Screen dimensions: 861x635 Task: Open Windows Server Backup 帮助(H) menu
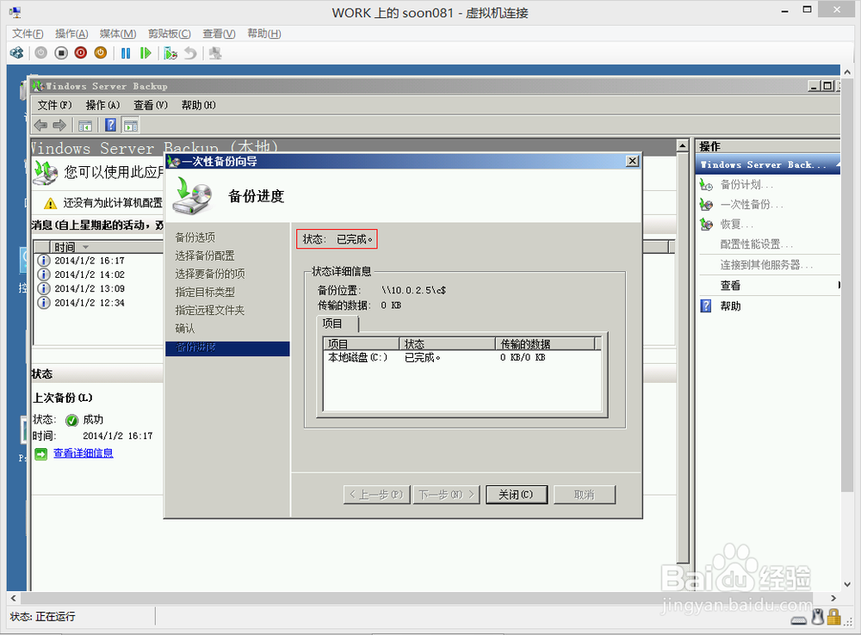pos(198,105)
